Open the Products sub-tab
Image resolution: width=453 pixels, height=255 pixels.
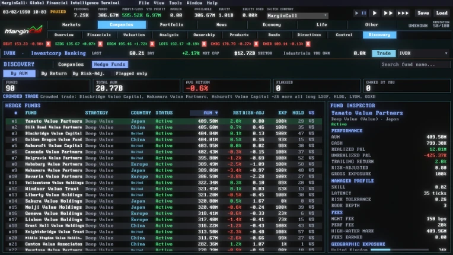(239, 35)
